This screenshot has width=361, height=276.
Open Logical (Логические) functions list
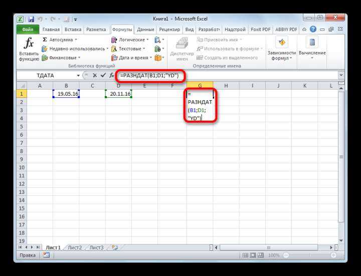130,40
